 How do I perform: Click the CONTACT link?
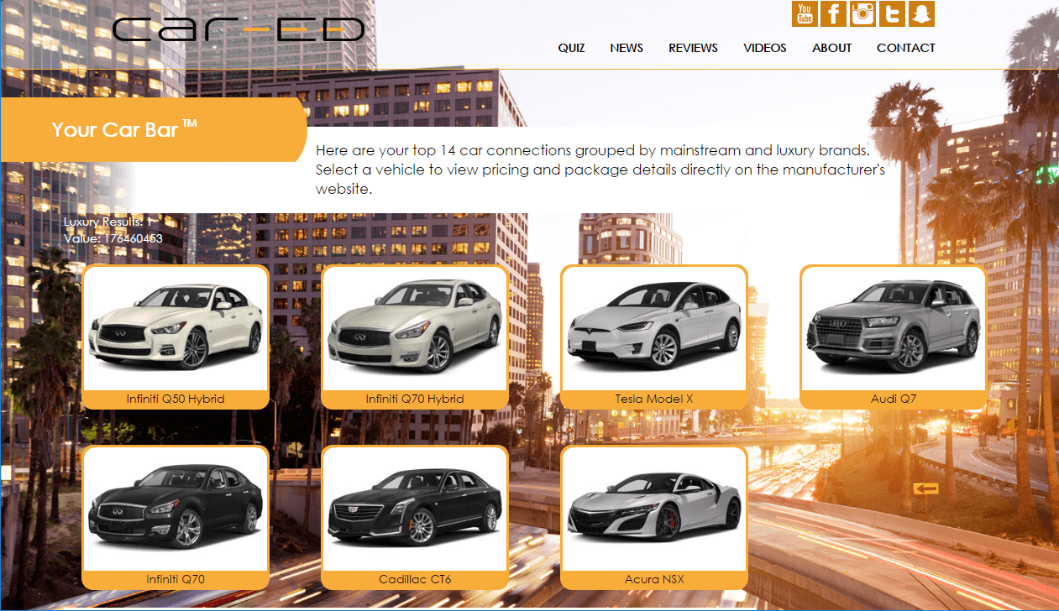click(906, 48)
